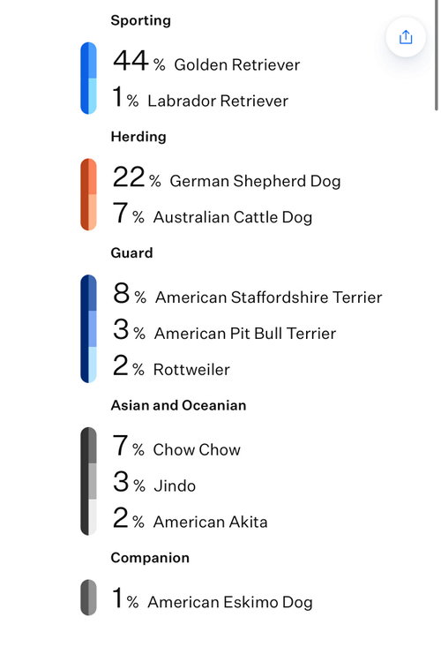The width and height of the screenshot is (441, 647).
Task: Tap German Shepherd Dog breed result
Action: tap(227, 177)
